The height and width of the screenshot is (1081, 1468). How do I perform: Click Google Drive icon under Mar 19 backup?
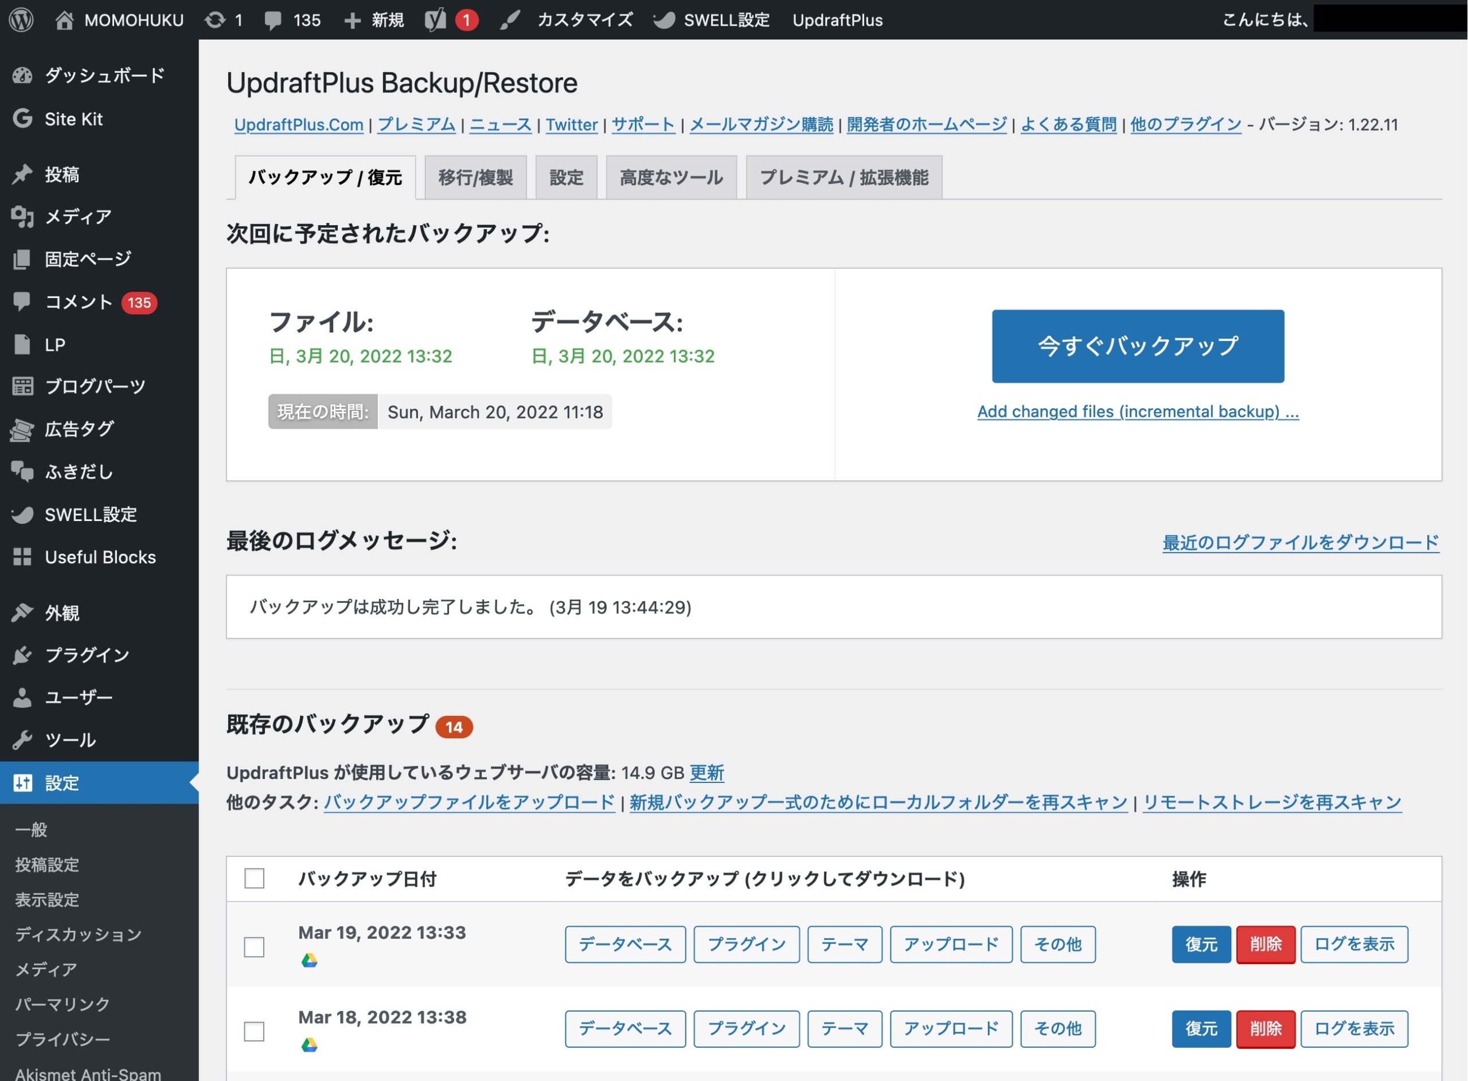click(310, 960)
